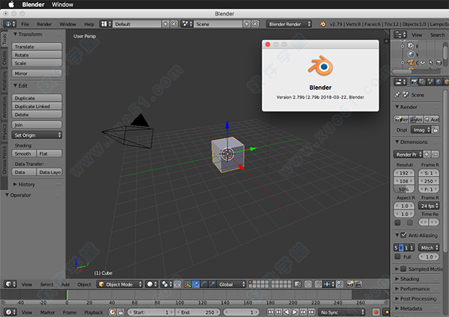Toggle the selectable cursor icon in outliner
The height and width of the screenshot is (317, 449).
coord(431,62)
